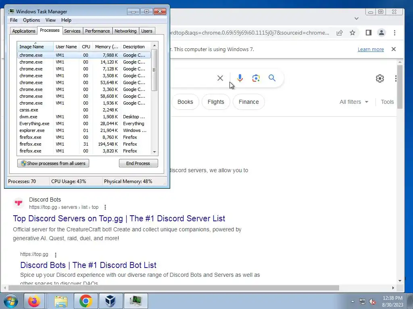
Task: Sort processes by Memory column
Action: [106, 47]
